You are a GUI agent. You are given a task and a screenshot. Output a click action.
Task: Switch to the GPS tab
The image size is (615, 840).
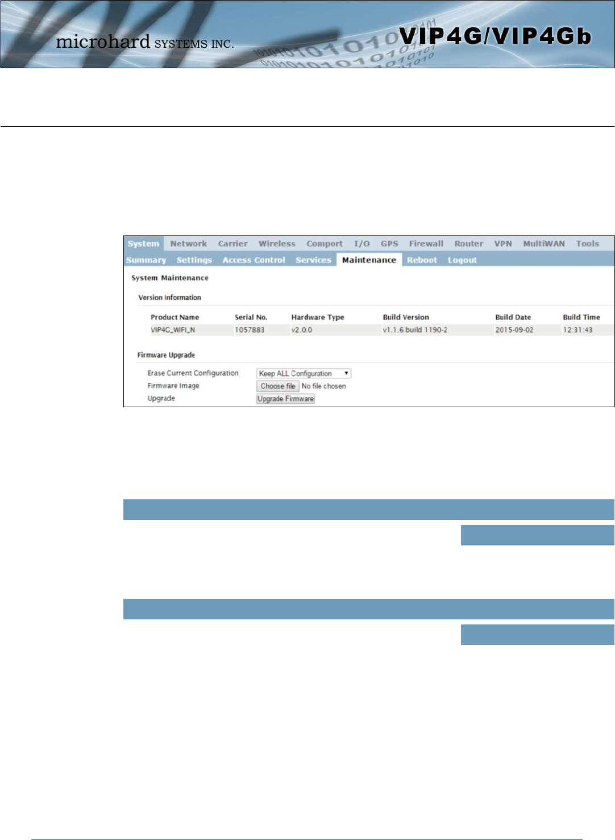point(389,244)
